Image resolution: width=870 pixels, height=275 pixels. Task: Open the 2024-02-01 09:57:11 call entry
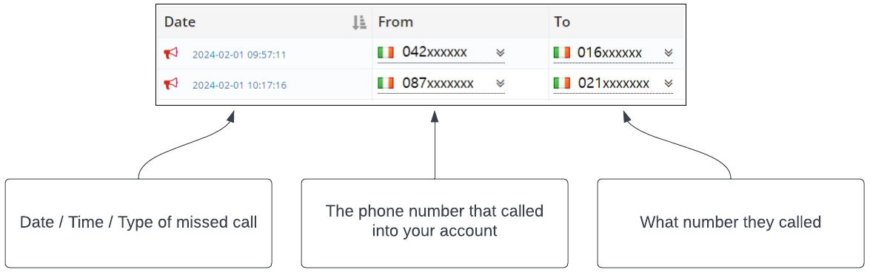(x=239, y=55)
